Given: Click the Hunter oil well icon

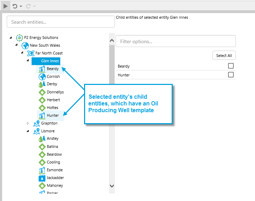Looking at the screenshot, I should (x=42, y=116).
